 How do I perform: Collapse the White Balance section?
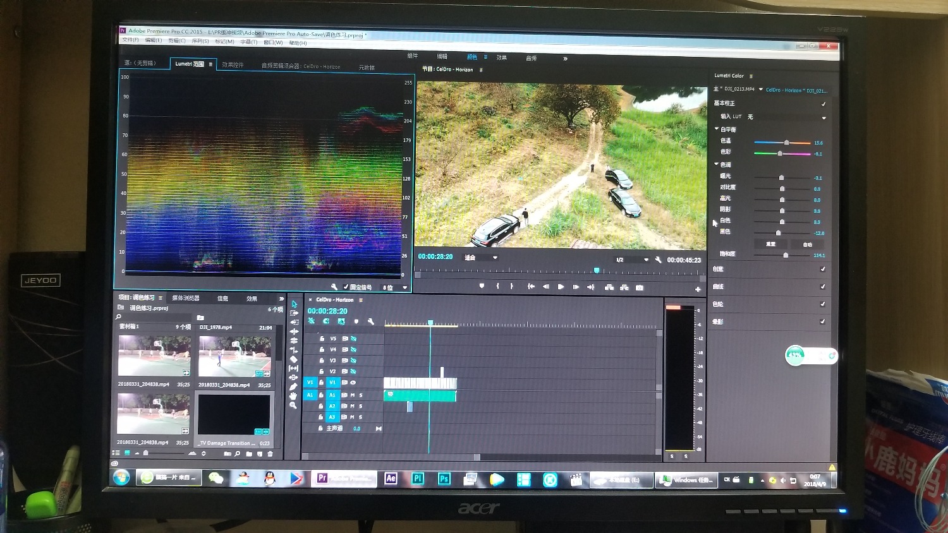coord(717,129)
